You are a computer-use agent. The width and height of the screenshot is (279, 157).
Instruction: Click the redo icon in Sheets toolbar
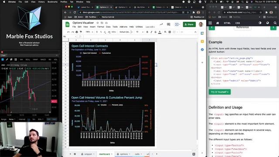[73, 32]
